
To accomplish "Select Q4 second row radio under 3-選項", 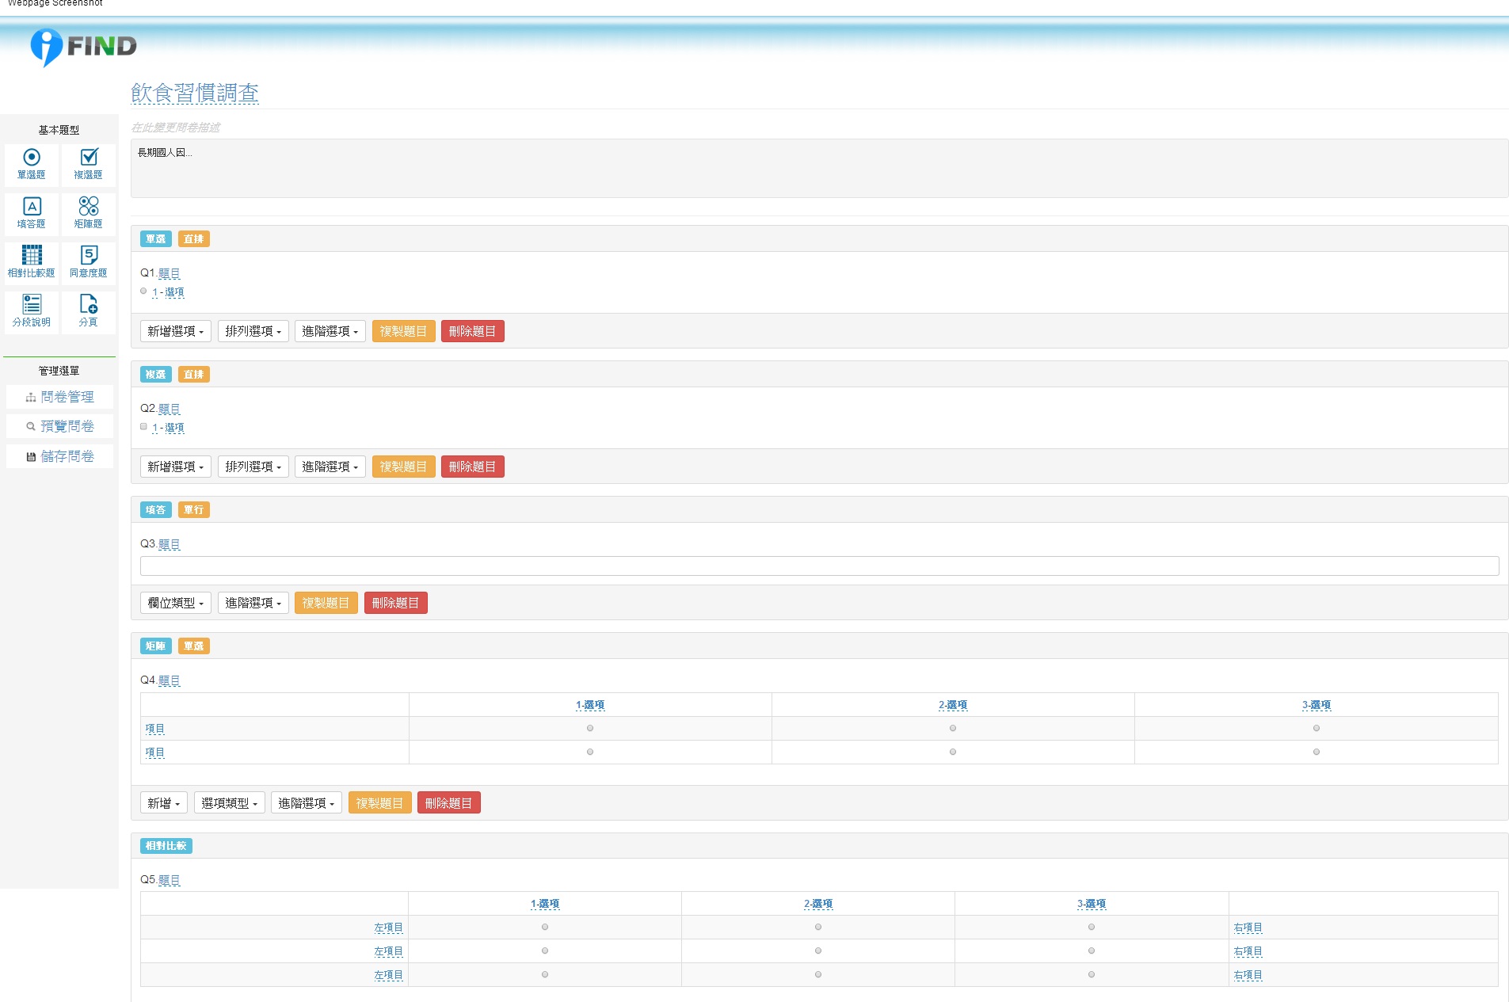I will tap(1317, 752).
